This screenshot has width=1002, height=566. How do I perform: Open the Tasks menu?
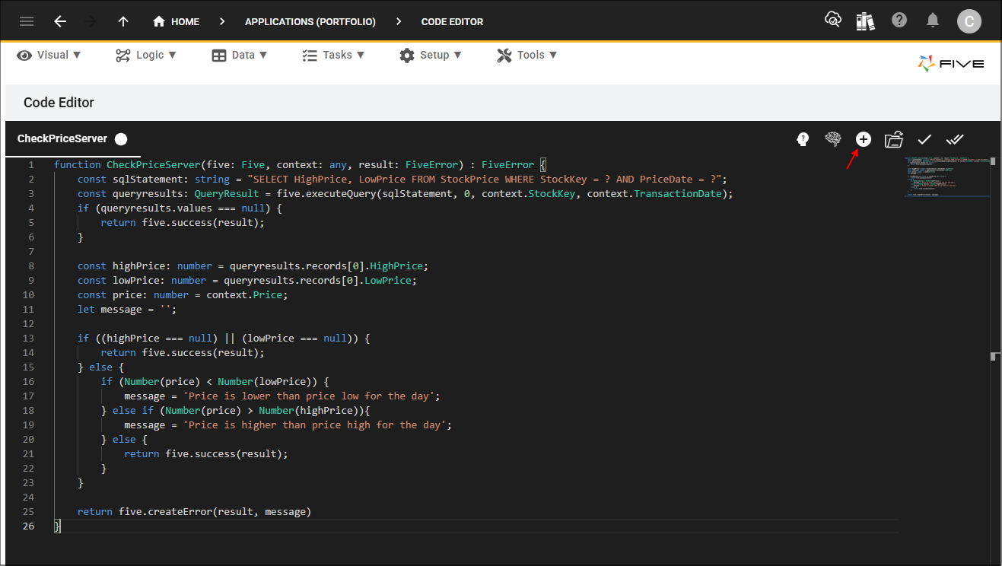click(333, 55)
